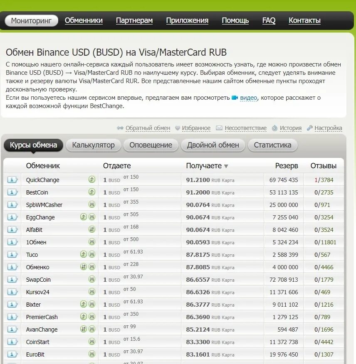The width and height of the screenshot is (356, 364).
Task: Sort by the Получаете column arrow
Action: click(x=226, y=166)
